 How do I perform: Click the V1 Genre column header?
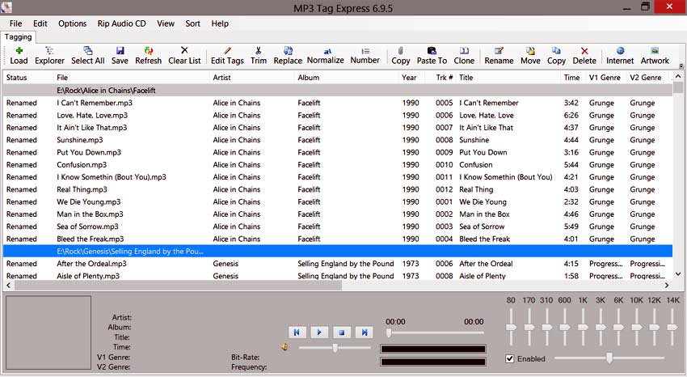(x=606, y=78)
